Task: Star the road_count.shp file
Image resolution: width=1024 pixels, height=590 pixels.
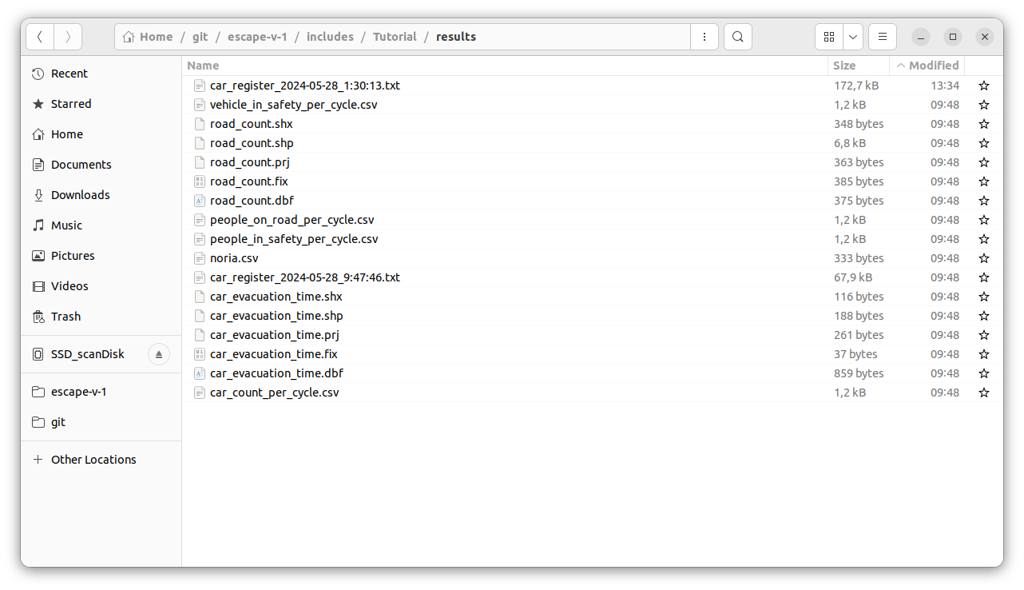Action: coord(984,143)
